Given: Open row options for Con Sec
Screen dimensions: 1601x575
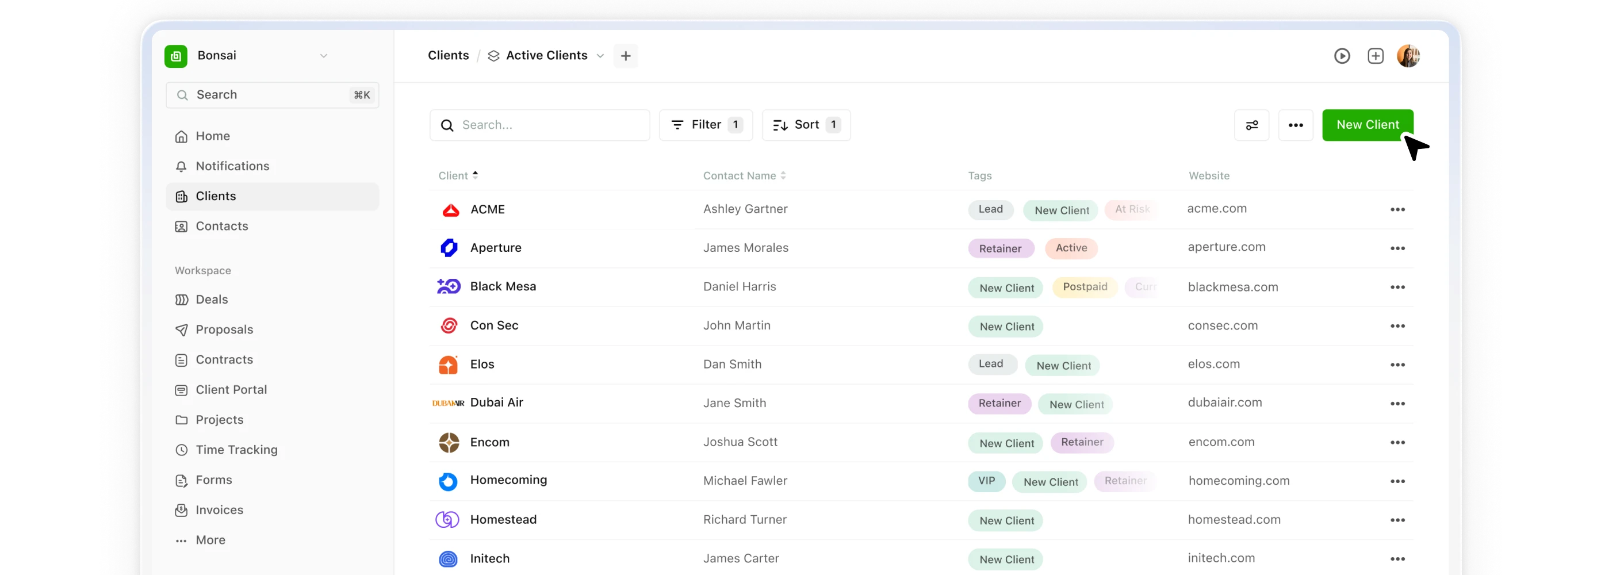Looking at the screenshot, I should coord(1398,327).
